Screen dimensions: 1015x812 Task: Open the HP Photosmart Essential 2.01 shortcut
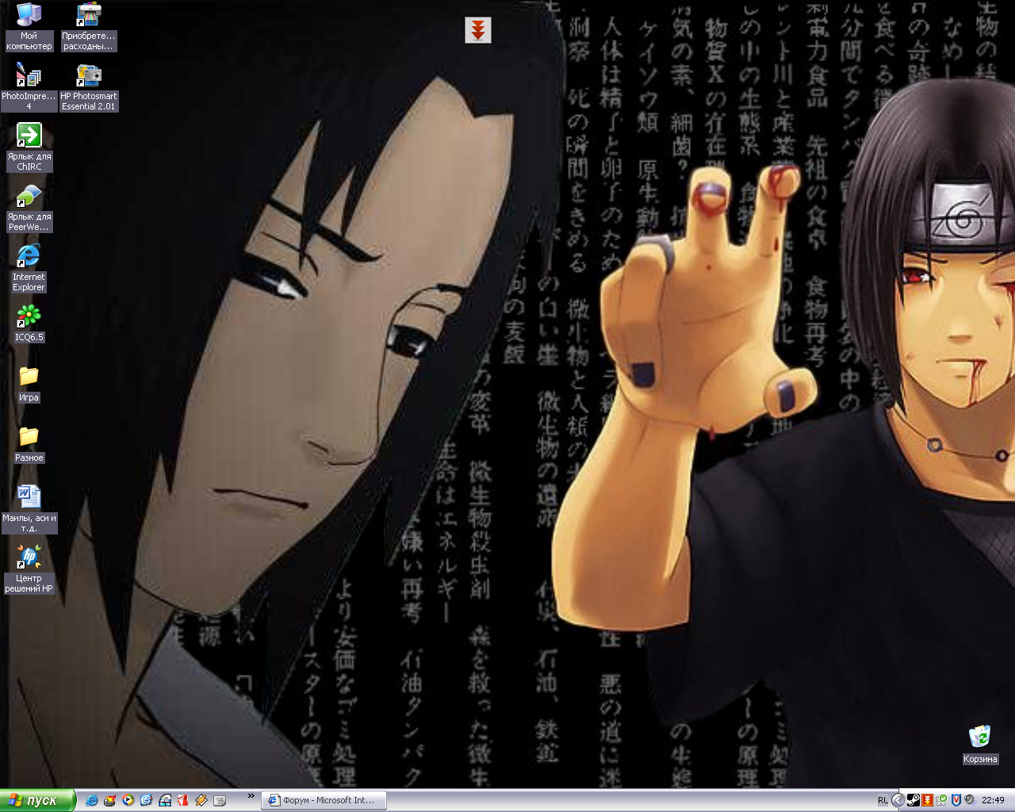pyautogui.click(x=89, y=77)
